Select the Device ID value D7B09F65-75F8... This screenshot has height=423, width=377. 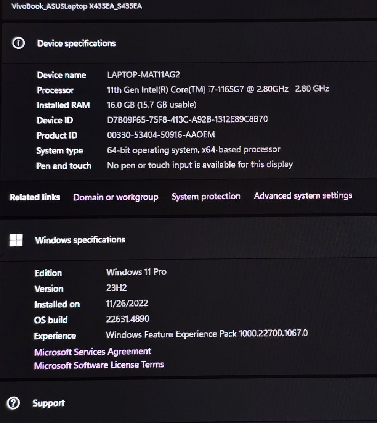pyautogui.click(x=188, y=119)
